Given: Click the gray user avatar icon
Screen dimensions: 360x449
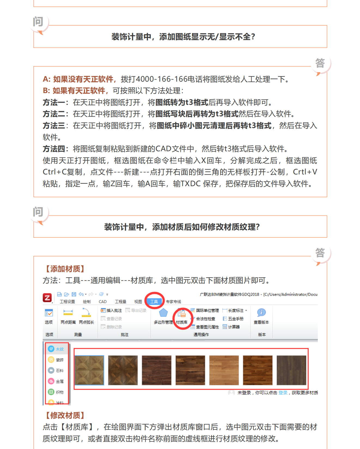Looking at the screenshot, I should [x=231, y=392].
